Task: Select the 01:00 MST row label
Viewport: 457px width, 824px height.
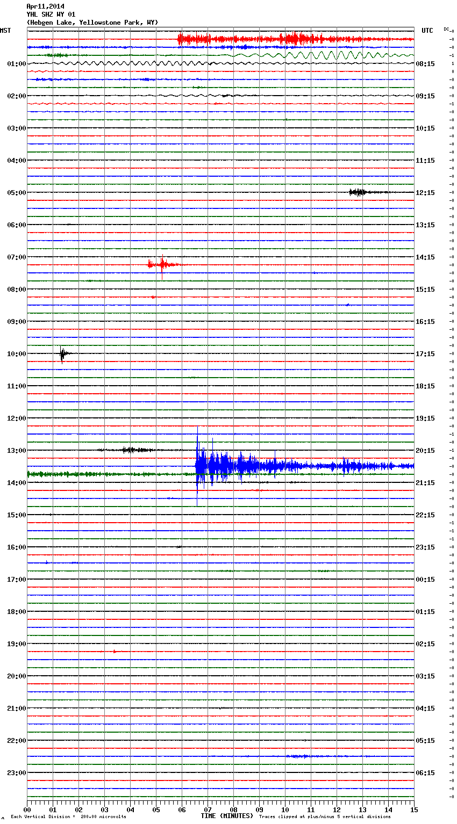Action: (16, 64)
